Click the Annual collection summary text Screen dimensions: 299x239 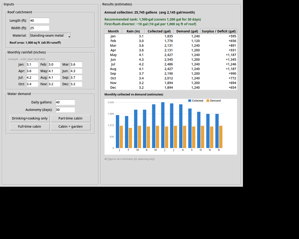(x=149, y=12)
